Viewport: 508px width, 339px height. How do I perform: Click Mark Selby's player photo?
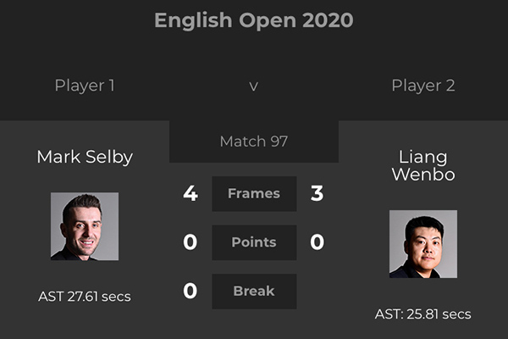85,226
